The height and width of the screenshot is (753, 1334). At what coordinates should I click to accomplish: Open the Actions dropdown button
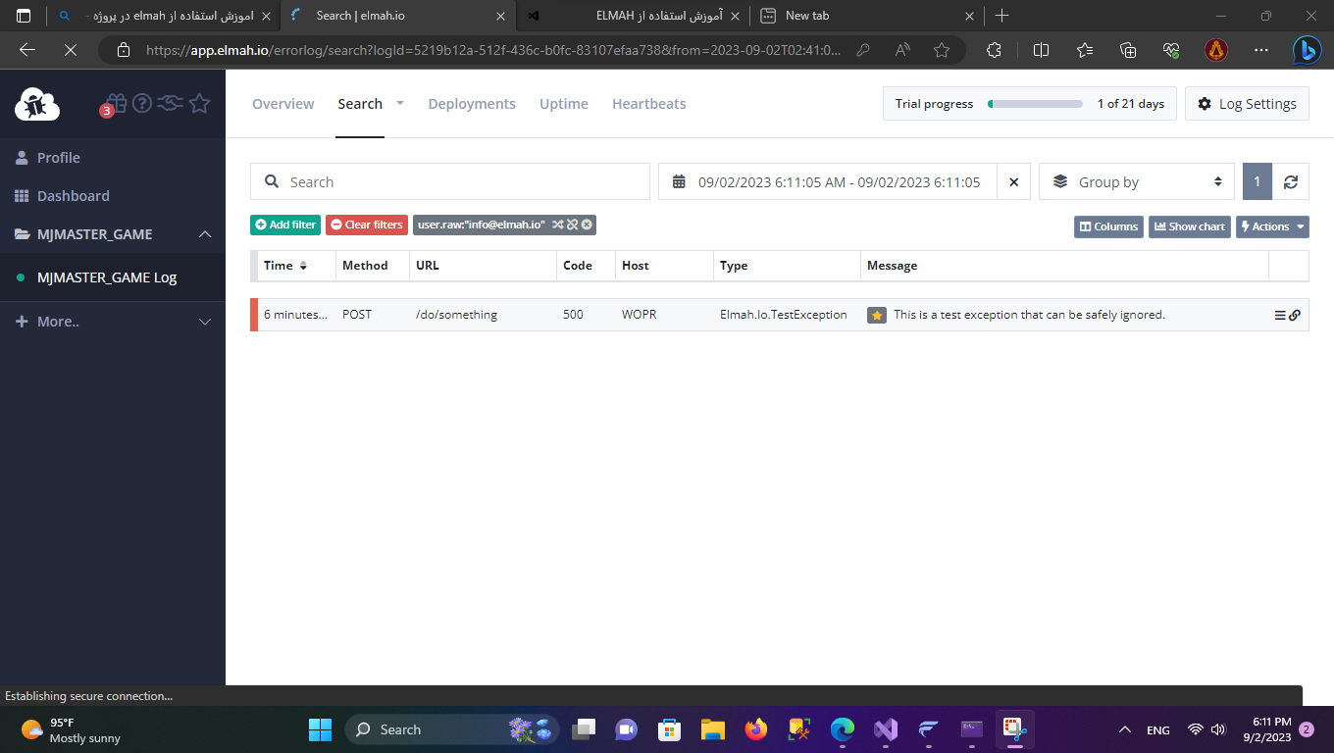(x=1272, y=226)
